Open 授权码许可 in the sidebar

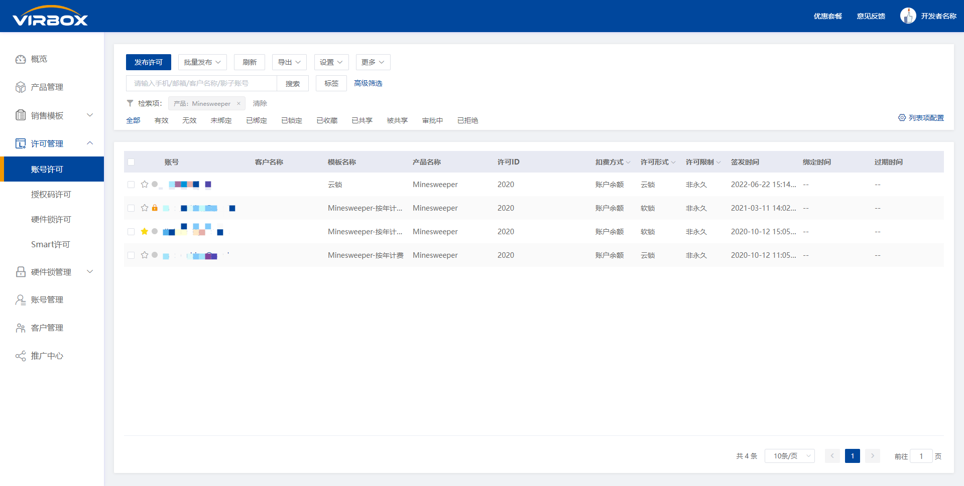click(x=51, y=194)
